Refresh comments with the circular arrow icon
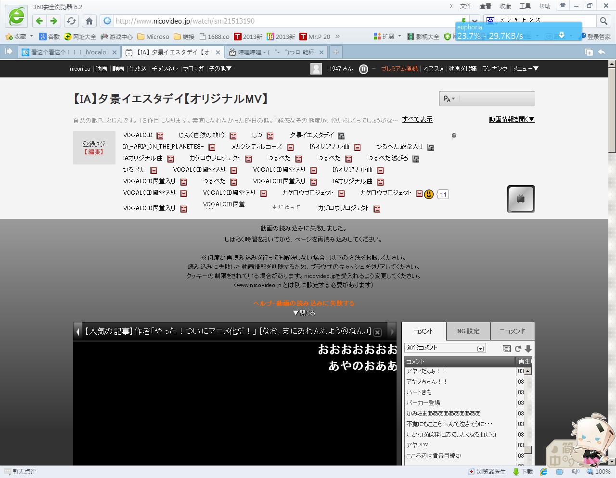Image resolution: width=616 pixels, height=478 pixels. point(518,349)
